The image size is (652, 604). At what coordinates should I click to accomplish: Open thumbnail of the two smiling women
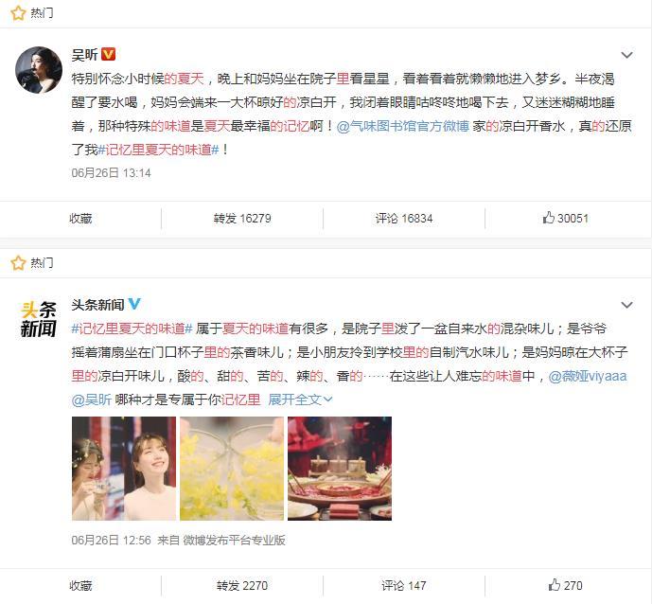point(124,469)
